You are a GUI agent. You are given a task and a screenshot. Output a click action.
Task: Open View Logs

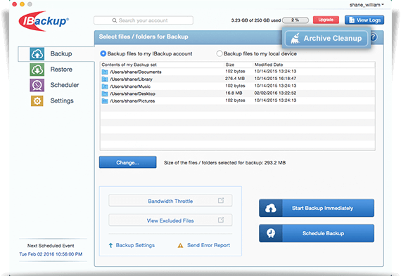point(364,20)
